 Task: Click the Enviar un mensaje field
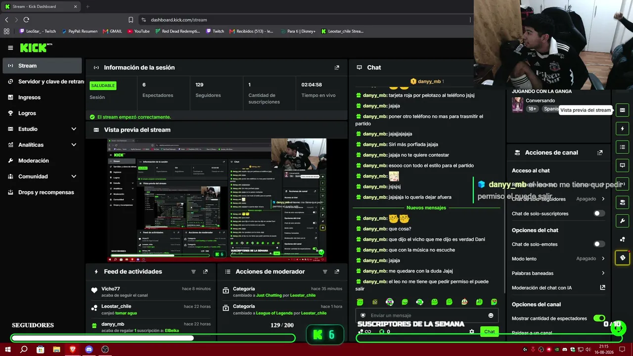[x=427, y=315]
